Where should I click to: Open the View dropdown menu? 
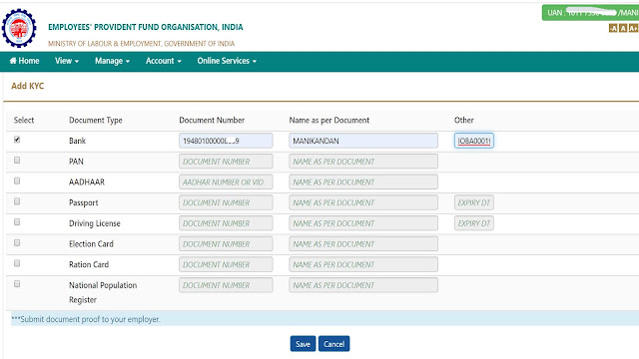67,61
